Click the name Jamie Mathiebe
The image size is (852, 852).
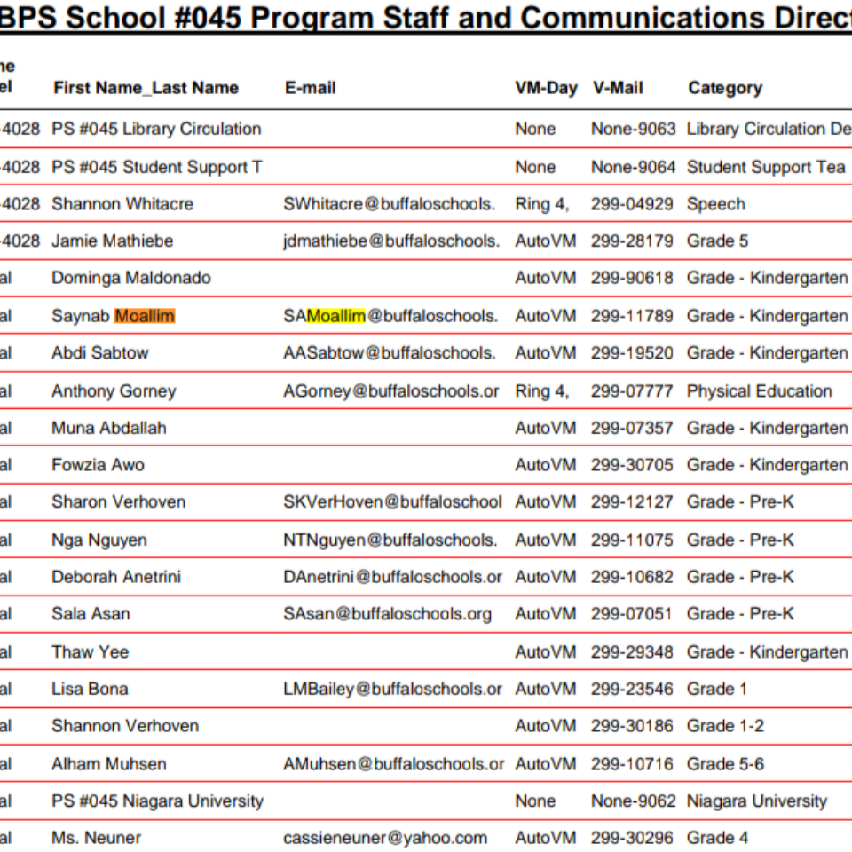(x=113, y=241)
